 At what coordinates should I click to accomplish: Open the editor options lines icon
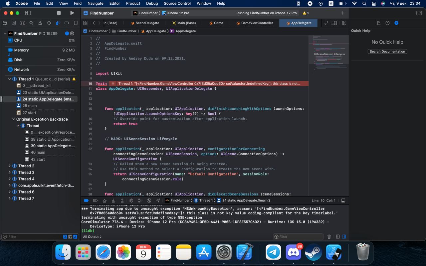[334, 23]
